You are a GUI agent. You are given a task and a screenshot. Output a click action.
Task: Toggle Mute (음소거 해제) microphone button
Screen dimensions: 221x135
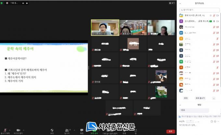point(5,130)
